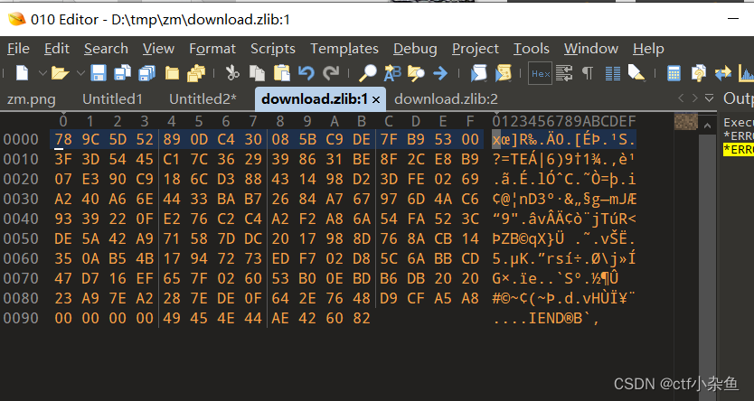This screenshot has width=754, height=401.
Task: Open the Templates menu
Action: [x=344, y=49]
